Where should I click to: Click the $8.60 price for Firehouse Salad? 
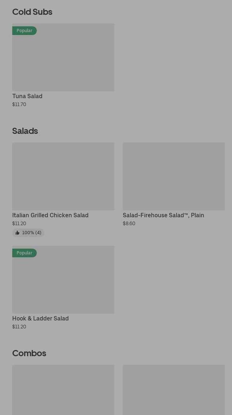pyautogui.click(x=129, y=223)
